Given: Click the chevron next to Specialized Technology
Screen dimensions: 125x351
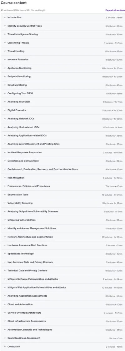Looking at the screenshot, I should click(5, 254).
